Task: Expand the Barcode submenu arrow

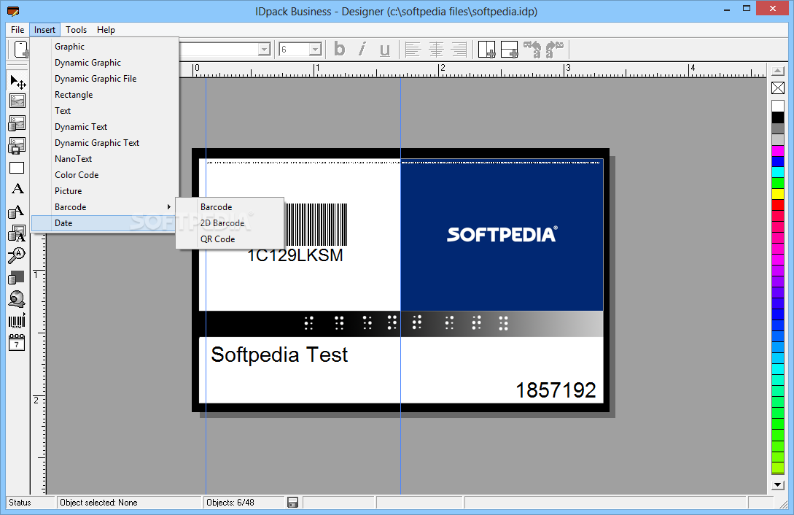Action: coord(169,206)
